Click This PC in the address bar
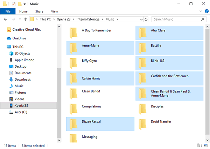210x149 pixels. (x=45, y=19)
